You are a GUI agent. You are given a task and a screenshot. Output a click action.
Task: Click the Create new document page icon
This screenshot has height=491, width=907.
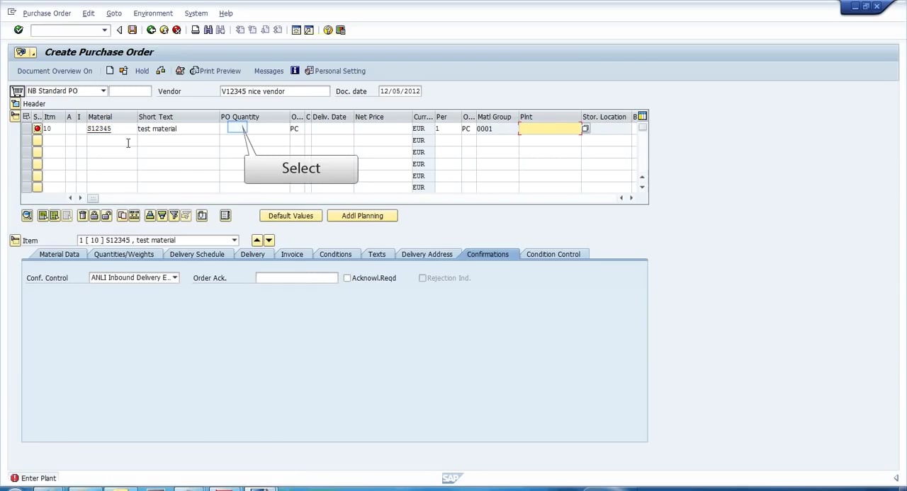click(110, 71)
